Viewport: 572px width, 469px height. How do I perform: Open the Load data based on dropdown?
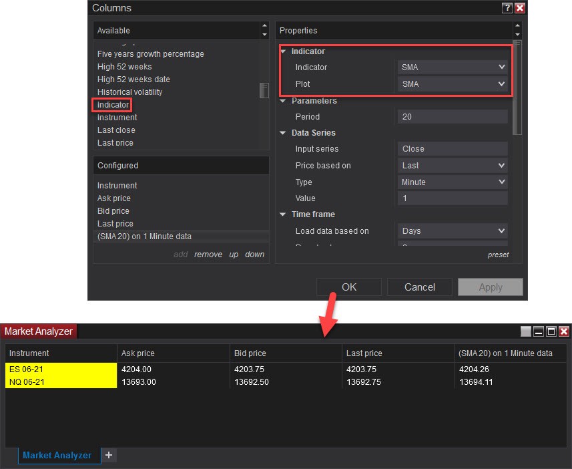453,231
